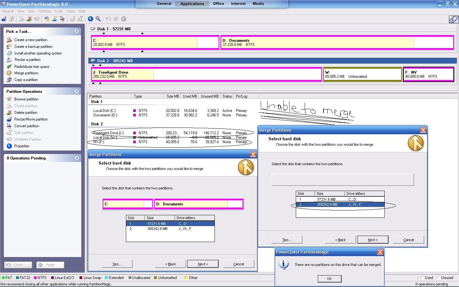
Task: Select the J: FreeAgent Drive partition block
Action: [207, 74]
